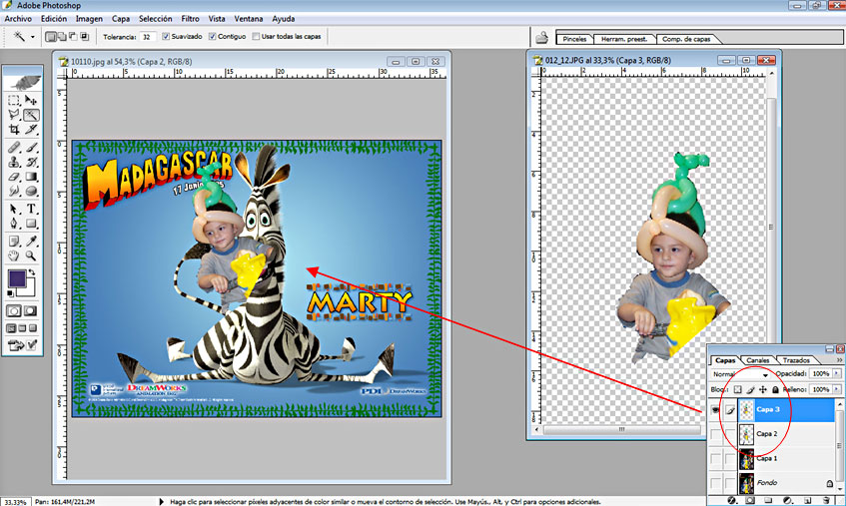Click the Tolerancia input field
Screen dimensions: 846x506
pos(147,37)
